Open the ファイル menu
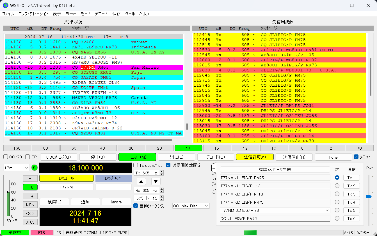377x236 pixels. (8, 14)
